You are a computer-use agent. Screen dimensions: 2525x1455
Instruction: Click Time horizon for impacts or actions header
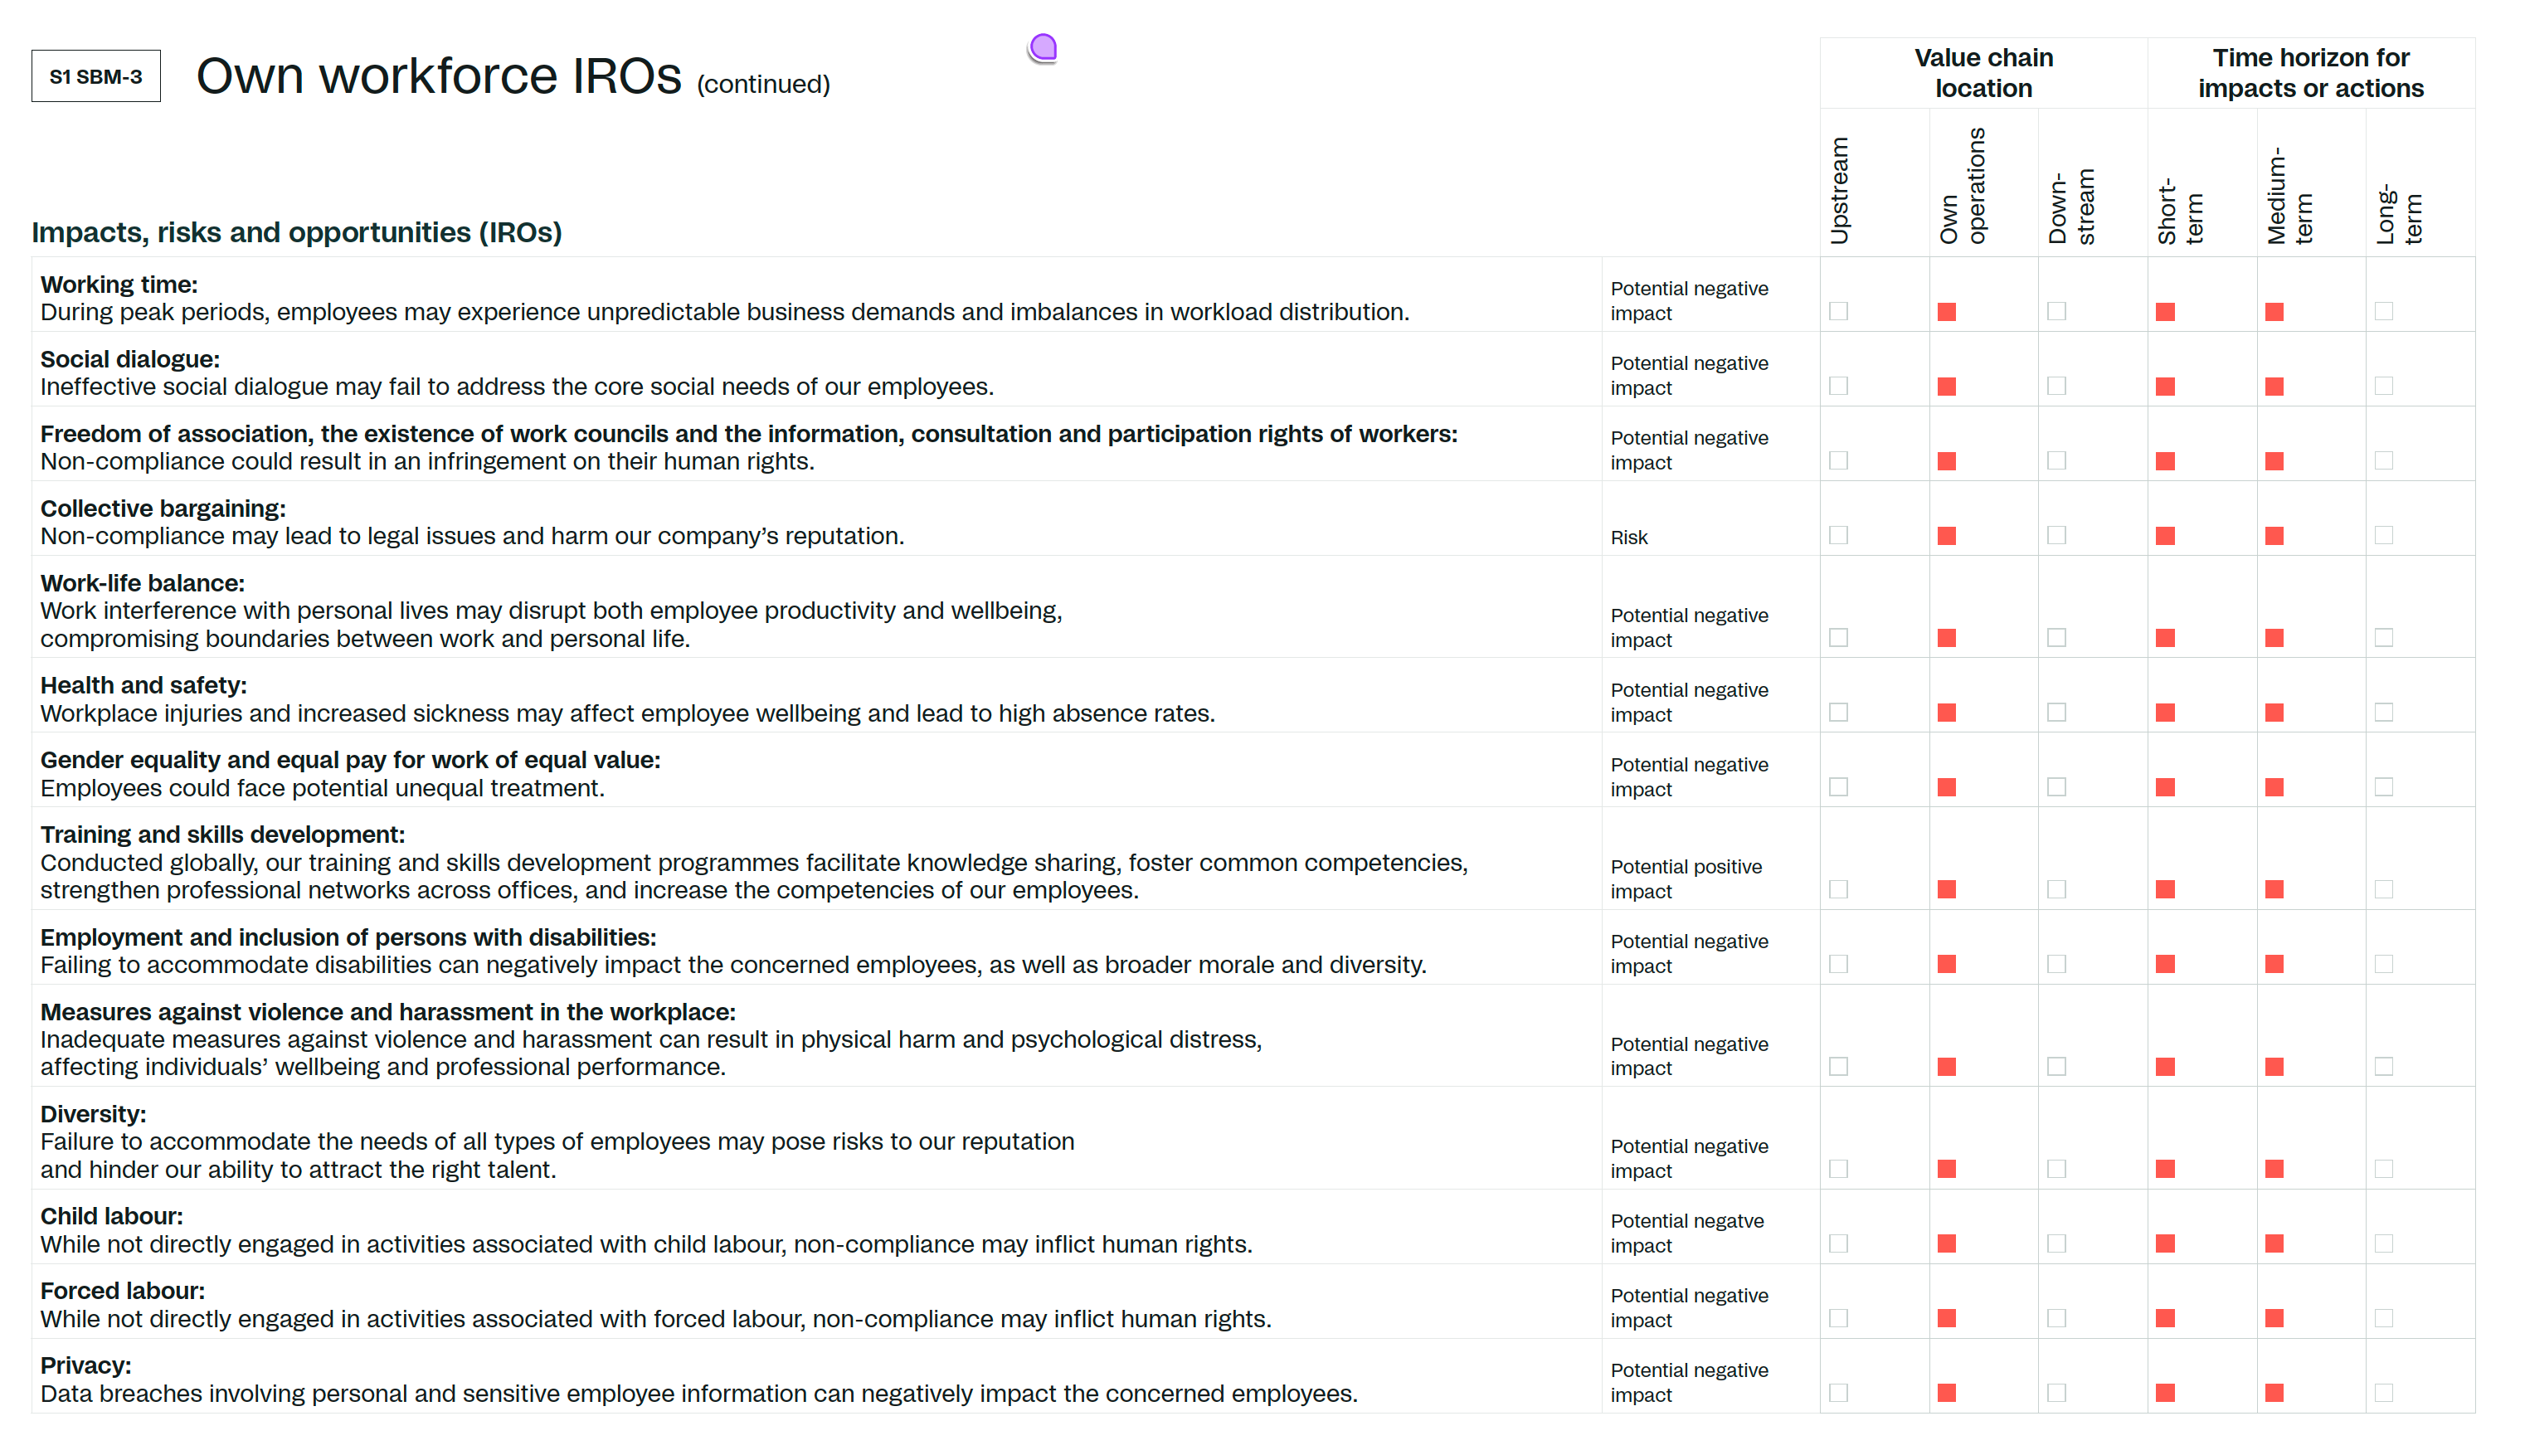click(2309, 73)
